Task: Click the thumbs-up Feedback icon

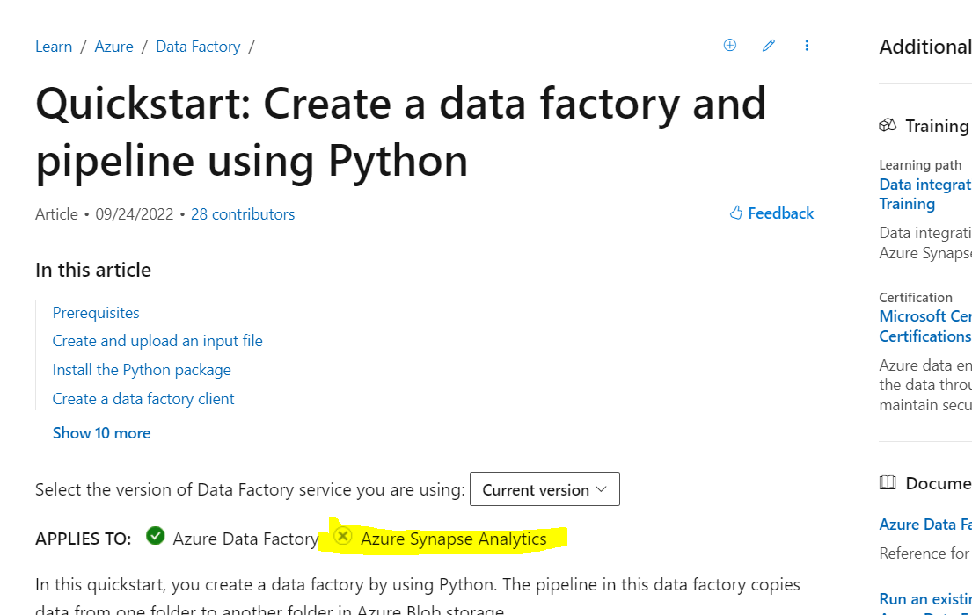Action: (x=736, y=213)
